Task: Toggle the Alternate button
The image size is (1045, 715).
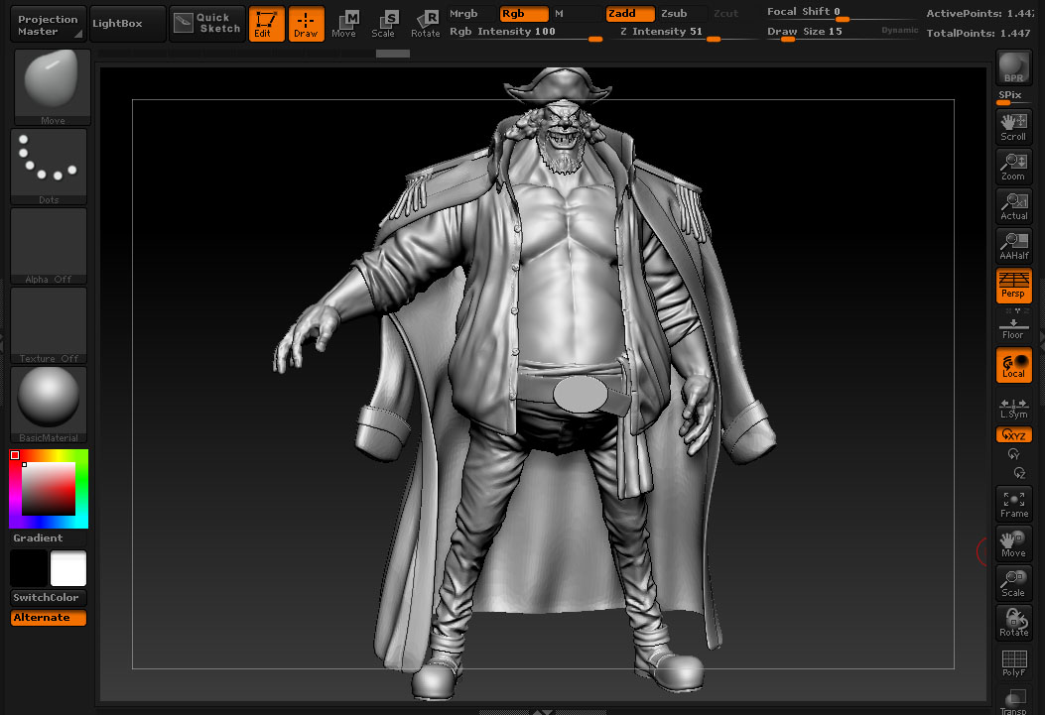Action: pyautogui.click(x=48, y=617)
